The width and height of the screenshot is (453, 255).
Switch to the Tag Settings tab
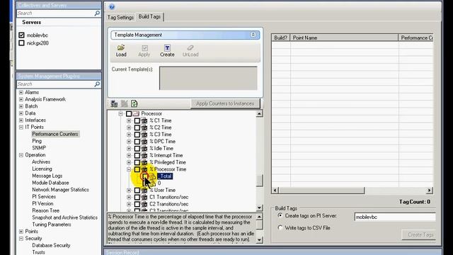tap(120, 17)
